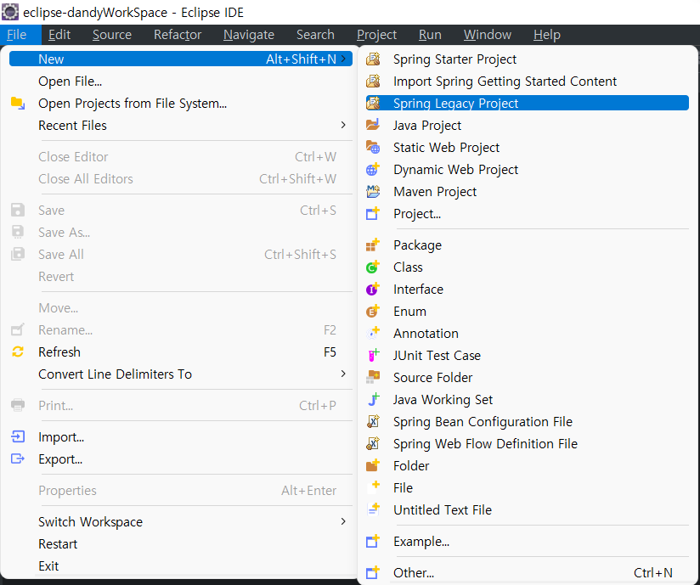Choose the Restart label

[58, 544]
